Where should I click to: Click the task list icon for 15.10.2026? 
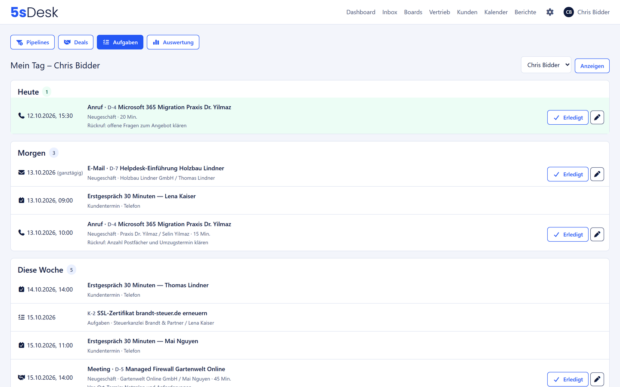click(x=21, y=317)
